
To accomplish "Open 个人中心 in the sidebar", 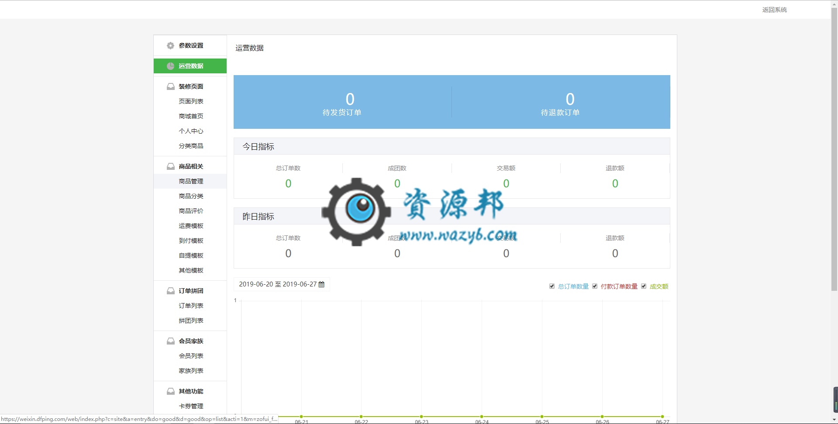I will (x=191, y=131).
